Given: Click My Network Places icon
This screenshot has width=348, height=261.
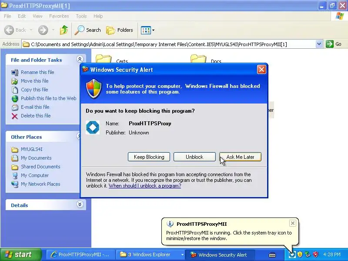Looking at the screenshot, I should pos(15,184).
